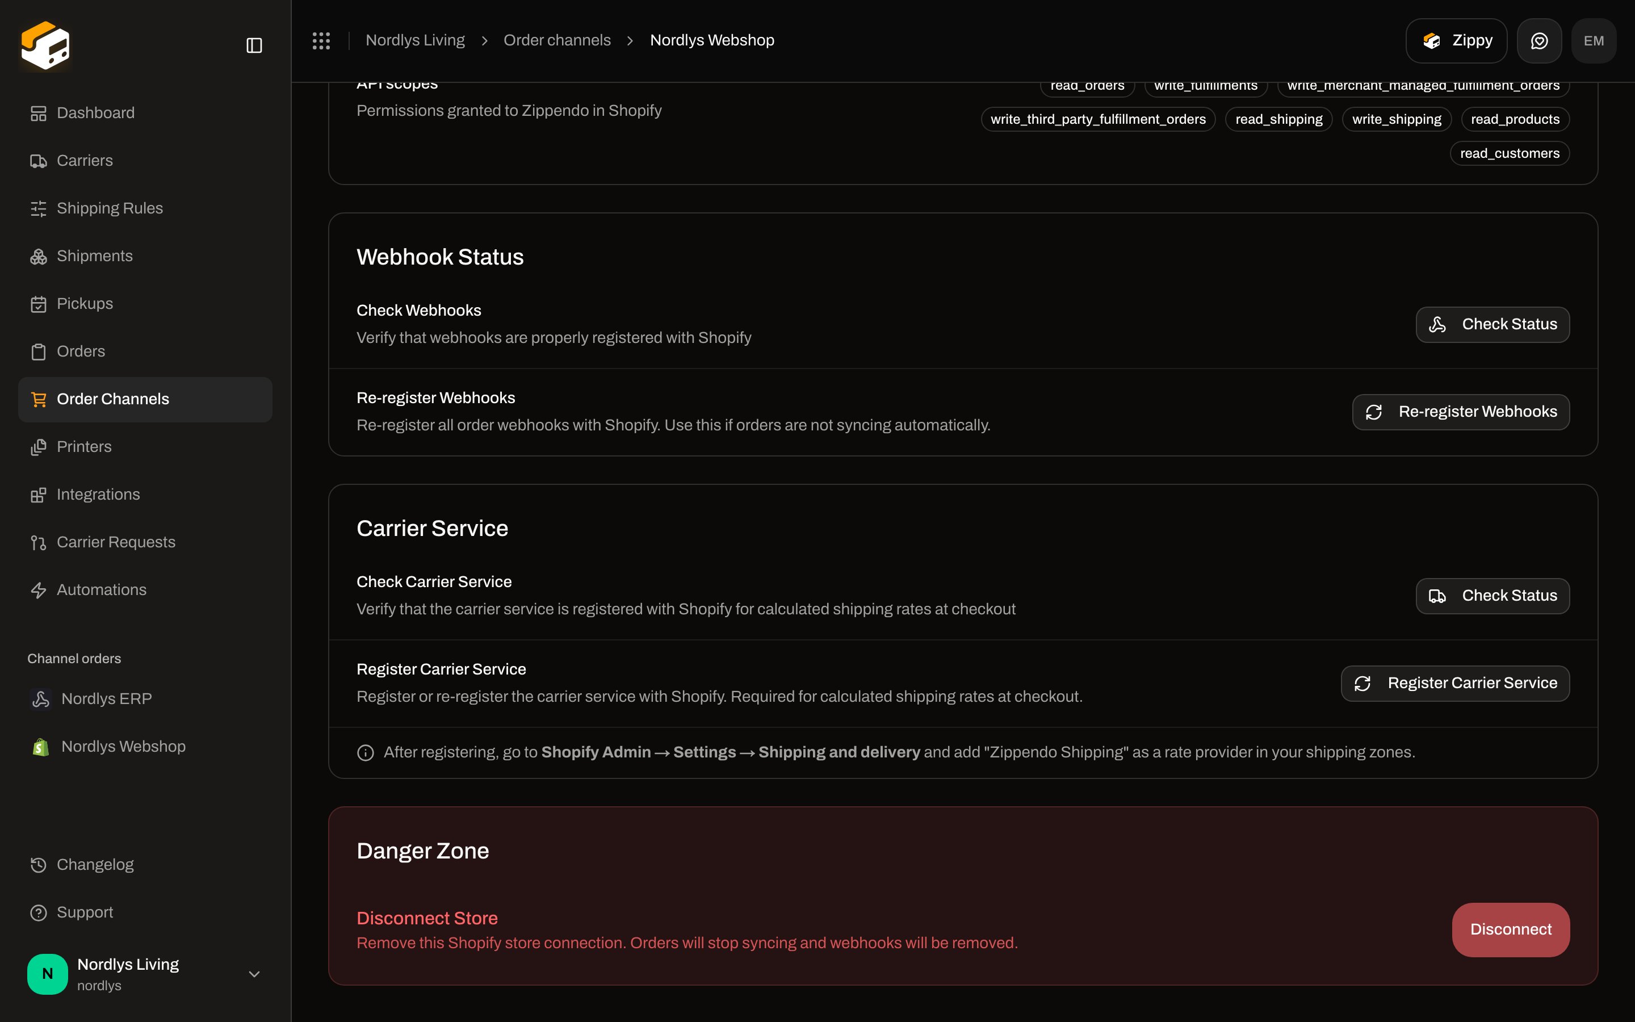Click the write_shipping scope tag

[1397, 120]
